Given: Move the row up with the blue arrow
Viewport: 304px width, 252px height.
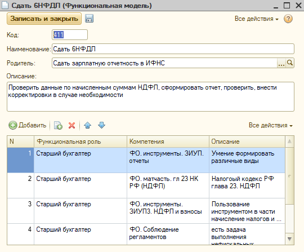Looking at the screenshot, I should click(x=88, y=125).
